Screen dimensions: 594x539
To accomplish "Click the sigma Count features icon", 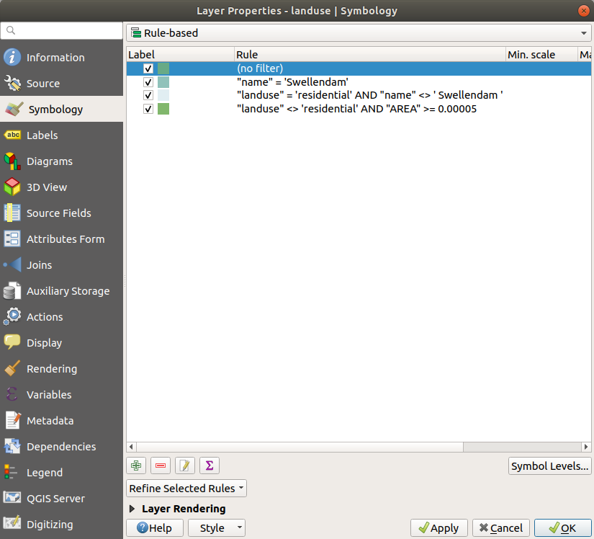I will (x=209, y=465).
